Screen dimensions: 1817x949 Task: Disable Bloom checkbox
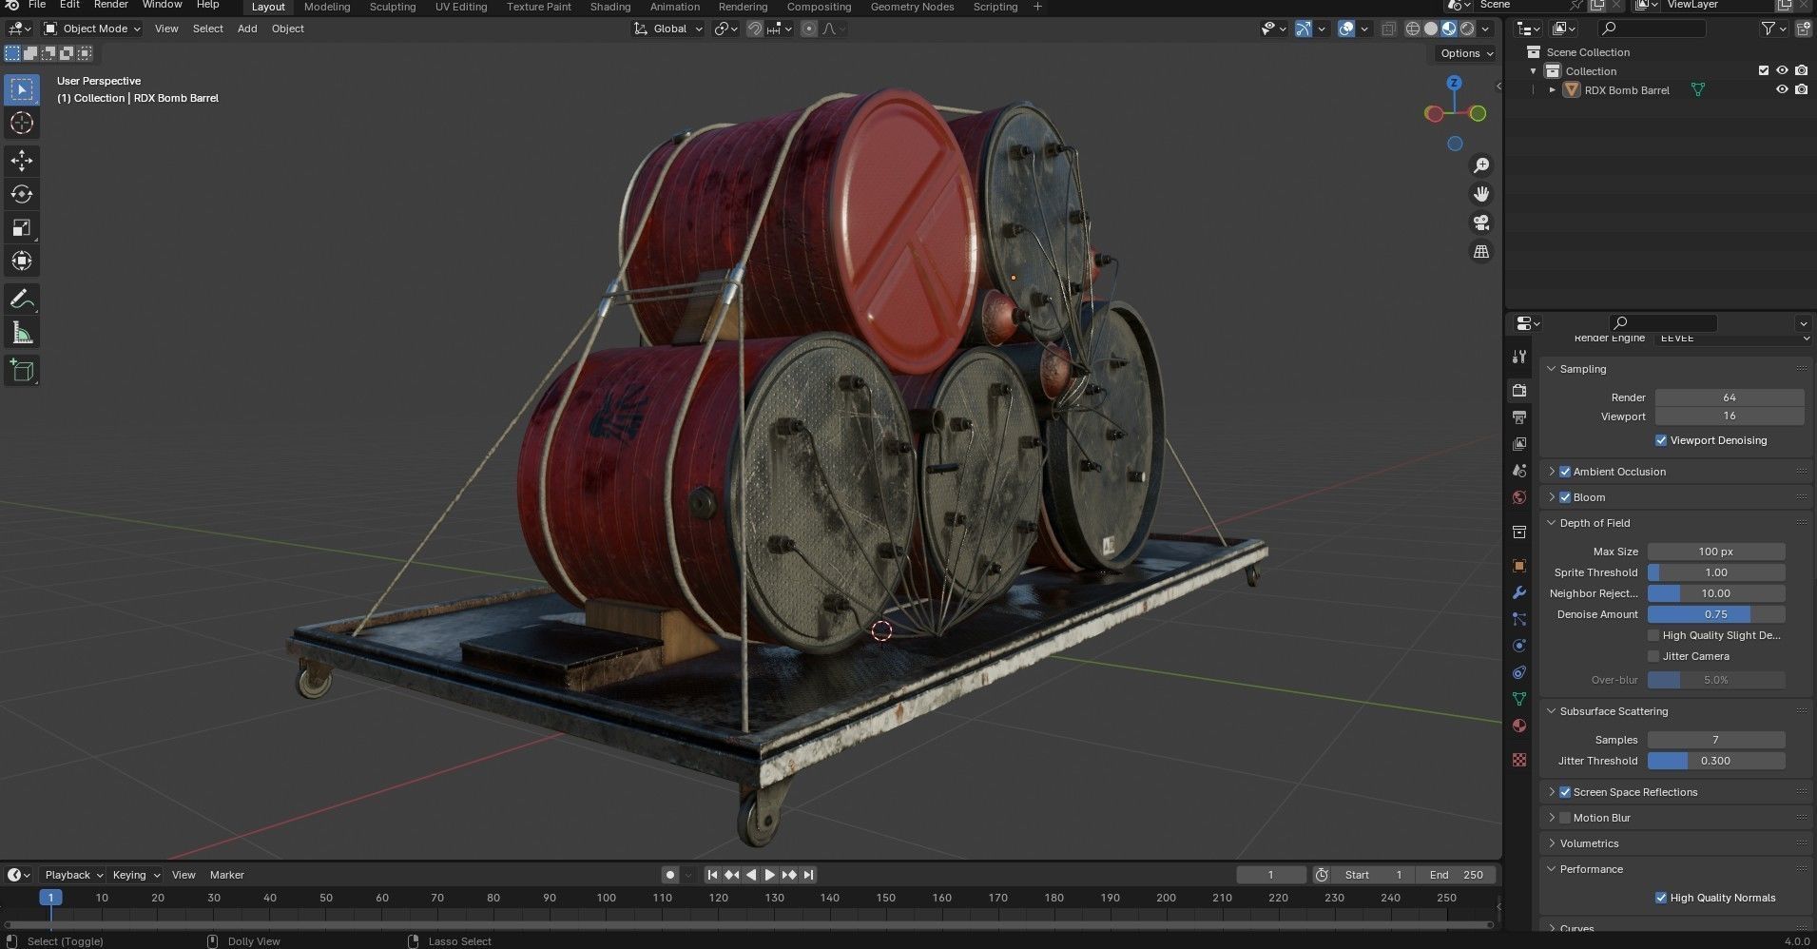pos(1565,497)
